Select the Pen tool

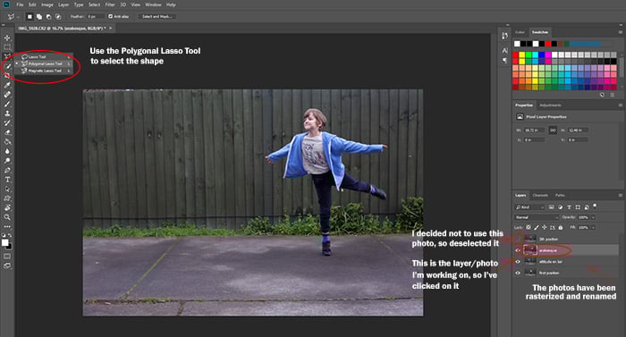click(7, 170)
